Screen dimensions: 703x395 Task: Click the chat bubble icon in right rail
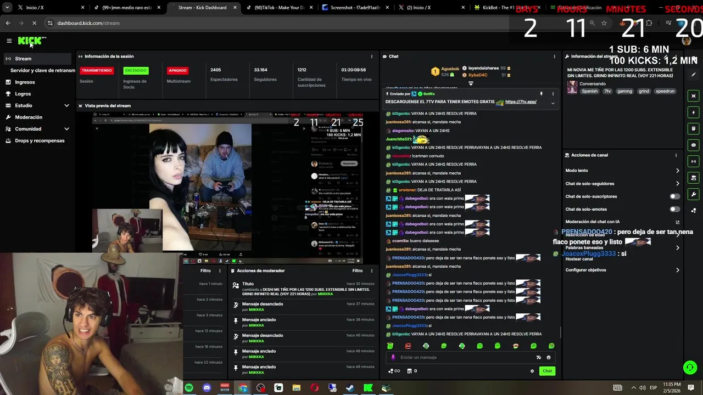tap(694, 145)
